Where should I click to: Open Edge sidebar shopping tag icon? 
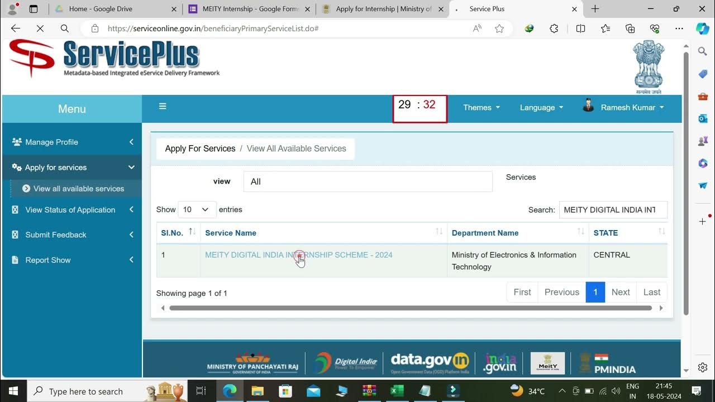703,74
